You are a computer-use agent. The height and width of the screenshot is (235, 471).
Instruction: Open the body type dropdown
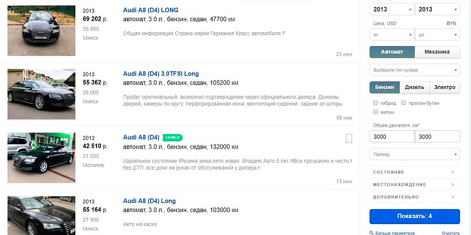414,70
